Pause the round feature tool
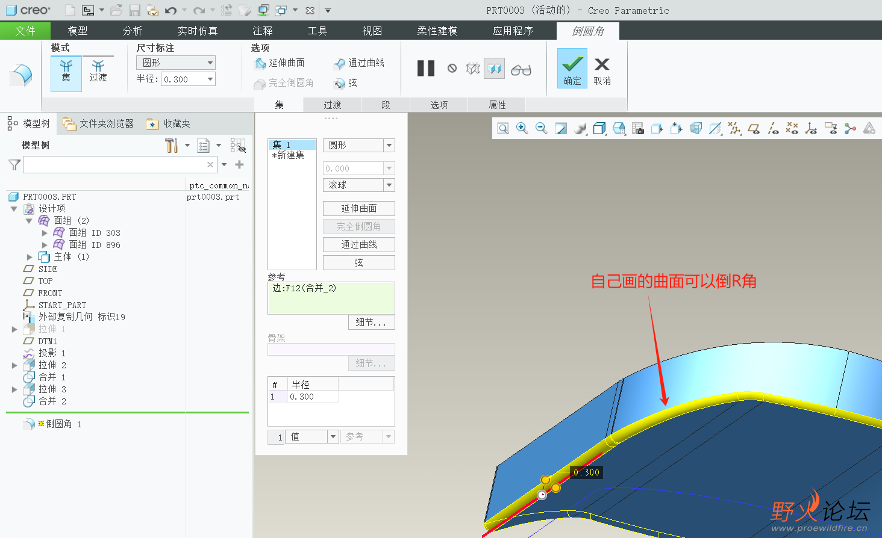Image resolution: width=882 pixels, height=538 pixels. tap(426, 69)
